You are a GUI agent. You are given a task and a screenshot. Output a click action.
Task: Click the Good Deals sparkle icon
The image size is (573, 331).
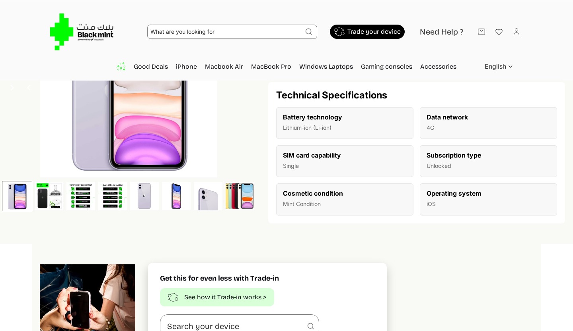click(121, 67)
